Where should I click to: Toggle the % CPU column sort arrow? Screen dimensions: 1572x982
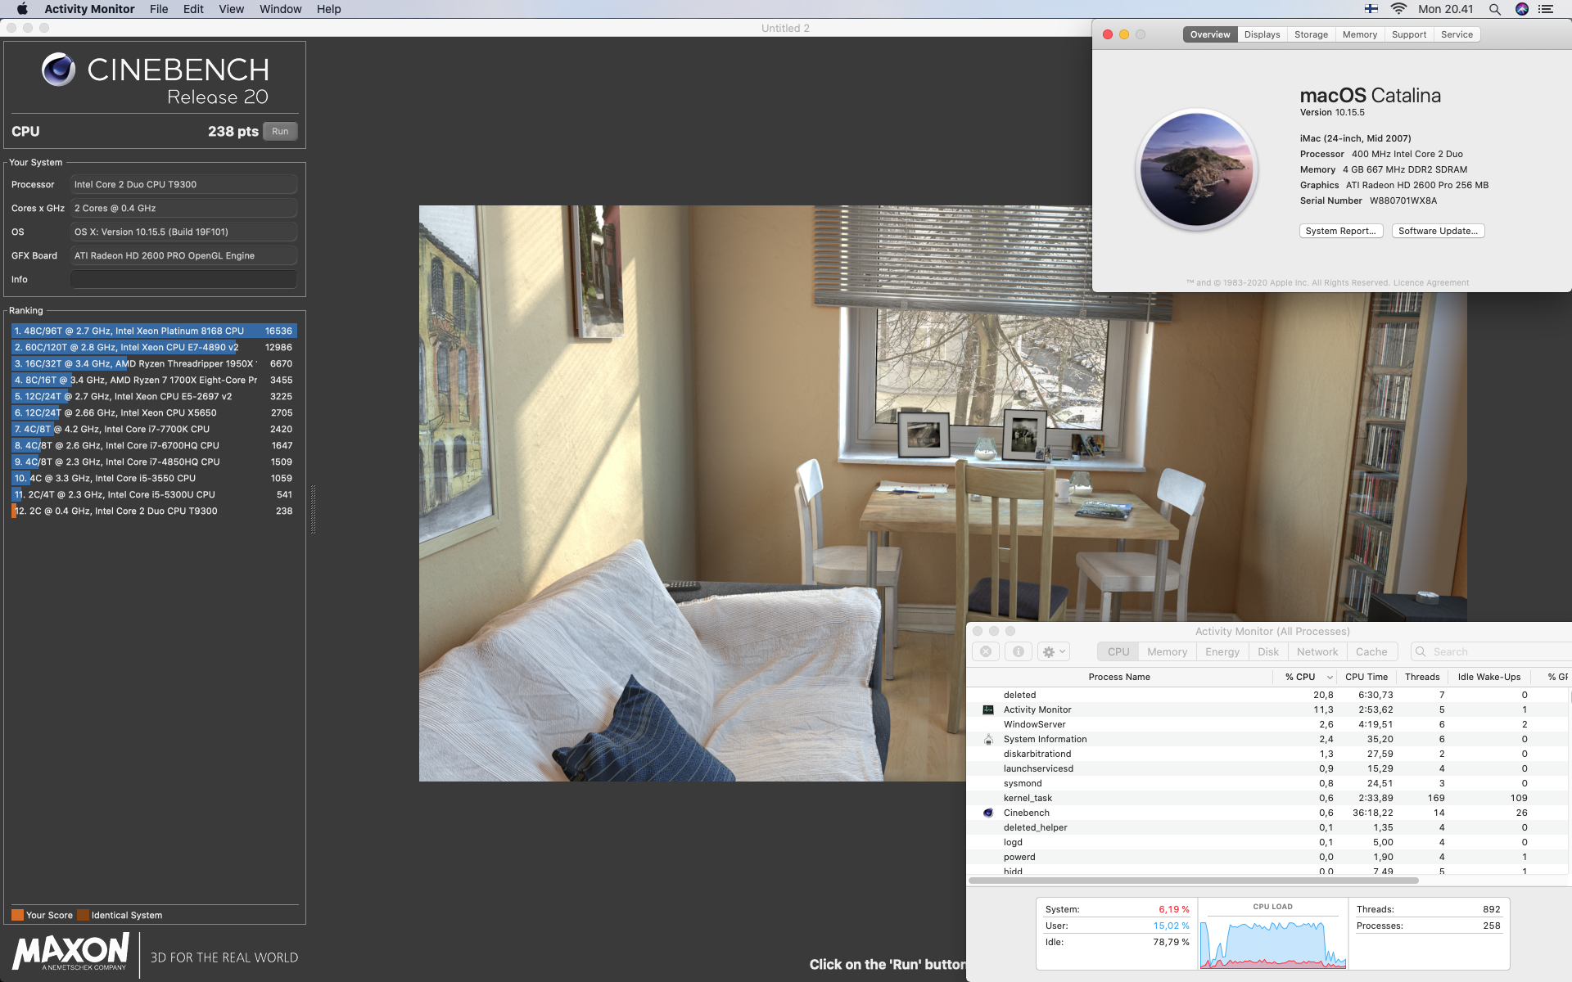point(1330,677)
